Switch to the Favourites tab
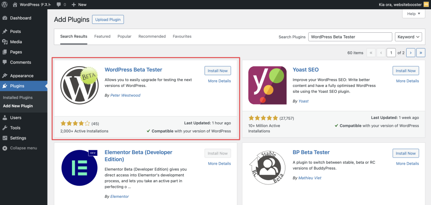This screenshot has width=431, height=205. (182, 37)
